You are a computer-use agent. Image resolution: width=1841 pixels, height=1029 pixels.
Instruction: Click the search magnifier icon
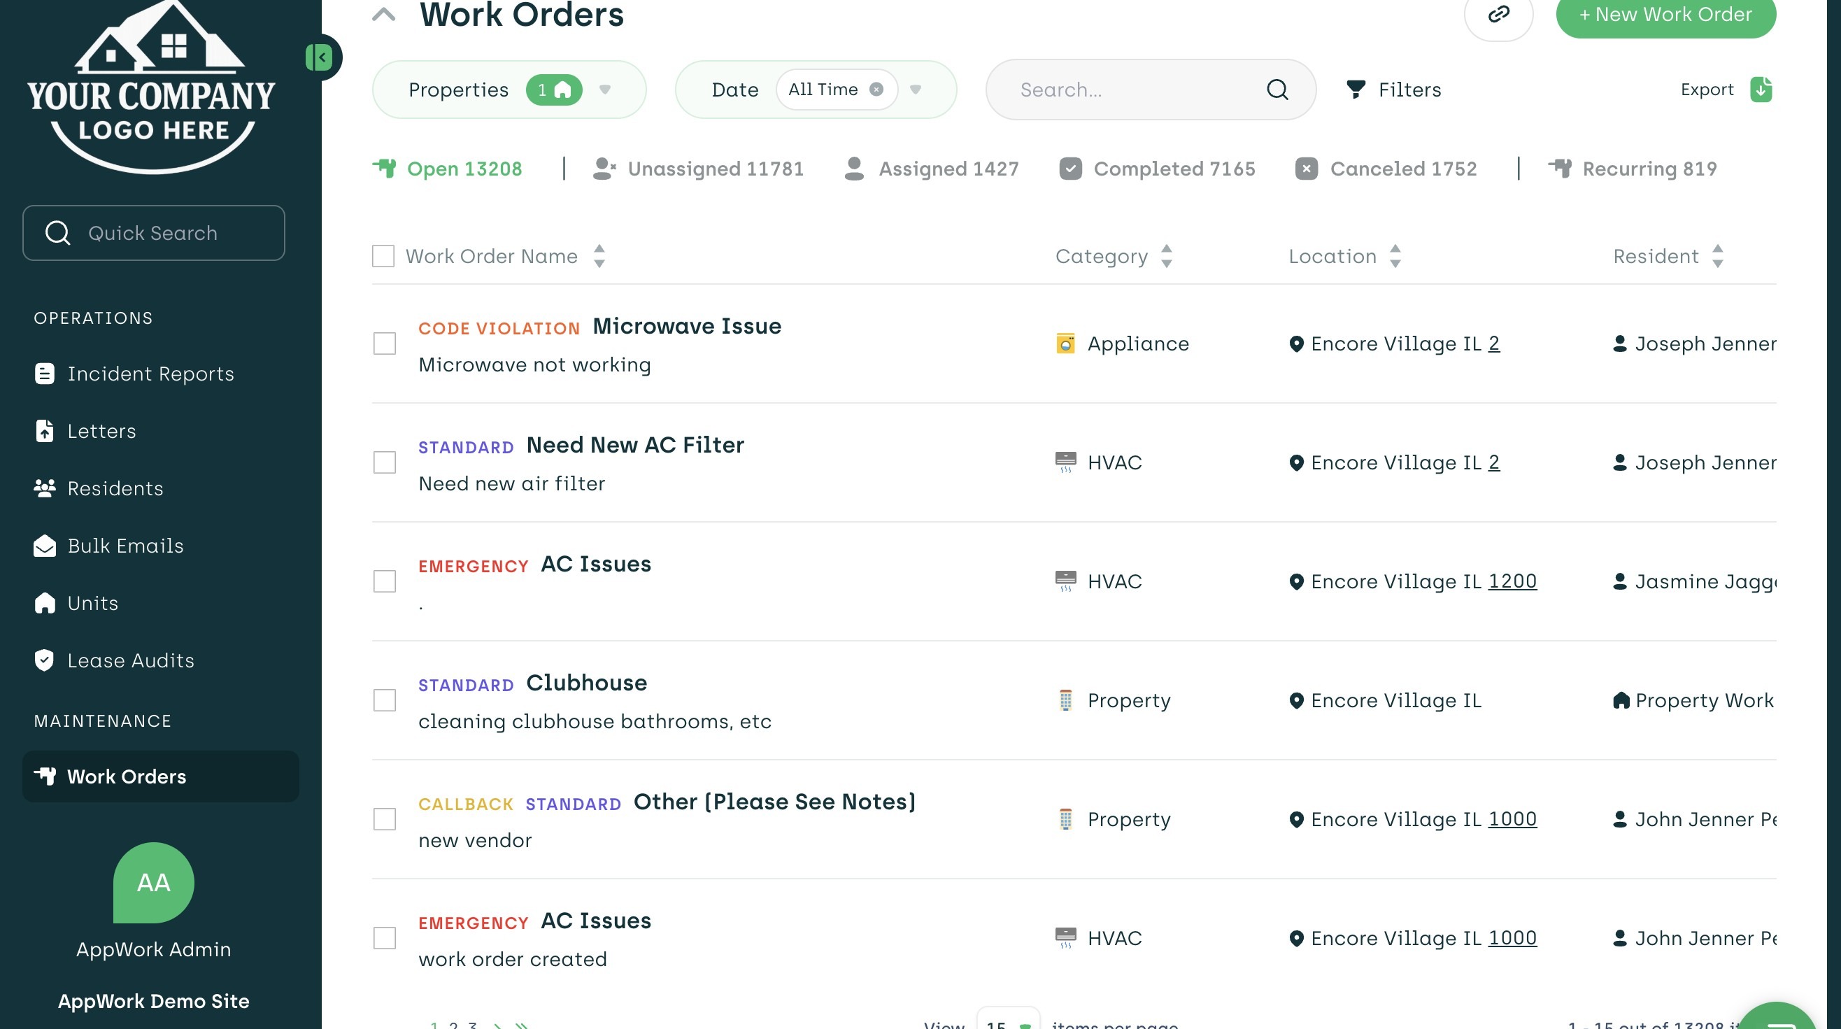point(1277,90)
